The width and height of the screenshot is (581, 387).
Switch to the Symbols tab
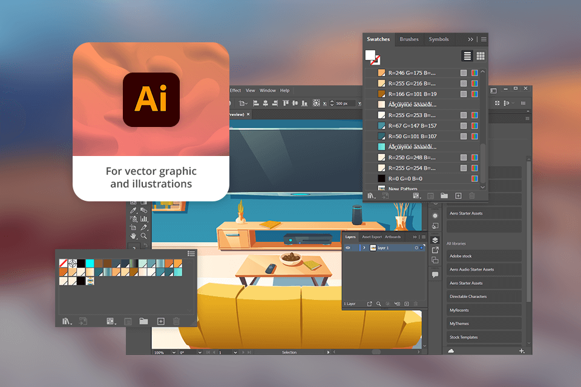point(439,39)
